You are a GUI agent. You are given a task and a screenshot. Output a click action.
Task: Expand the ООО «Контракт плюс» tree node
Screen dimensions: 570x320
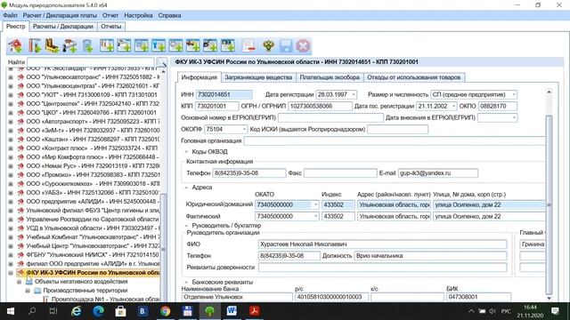pos(11,148)
